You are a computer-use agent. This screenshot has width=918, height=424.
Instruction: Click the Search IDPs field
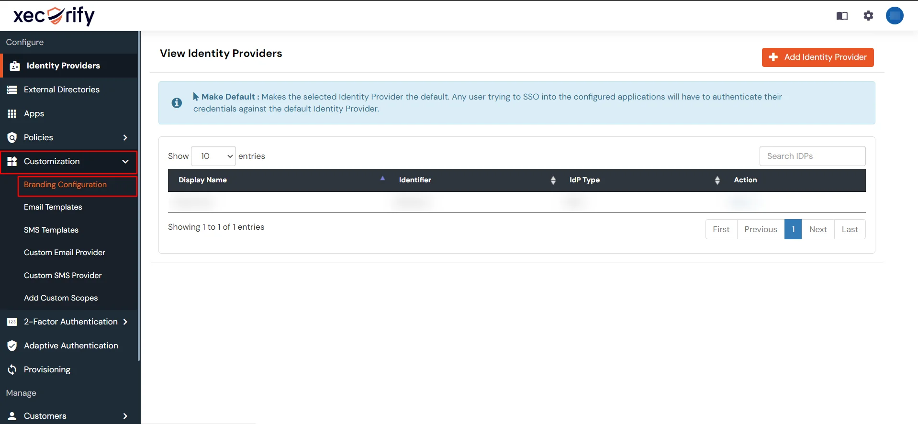(x=812, y=156)
